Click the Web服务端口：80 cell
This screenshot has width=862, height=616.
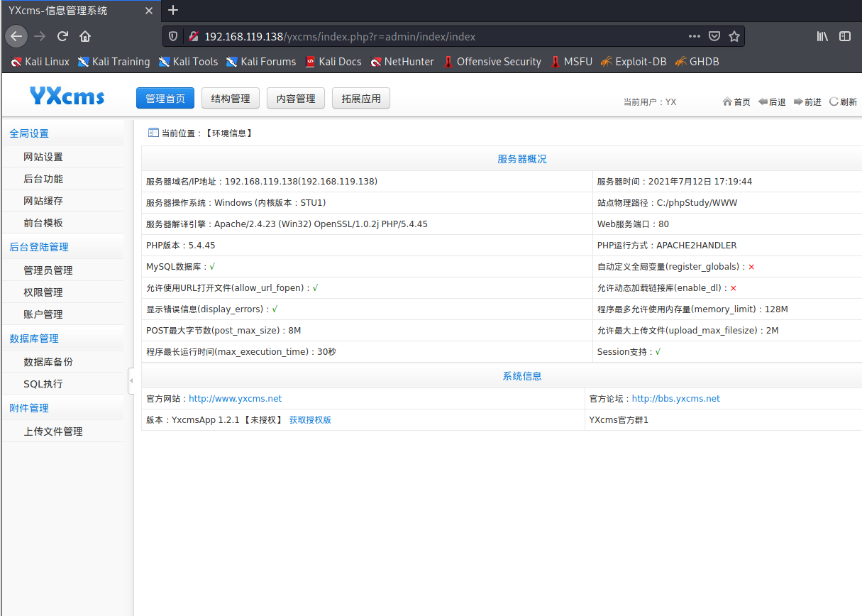tap(727, 224)
